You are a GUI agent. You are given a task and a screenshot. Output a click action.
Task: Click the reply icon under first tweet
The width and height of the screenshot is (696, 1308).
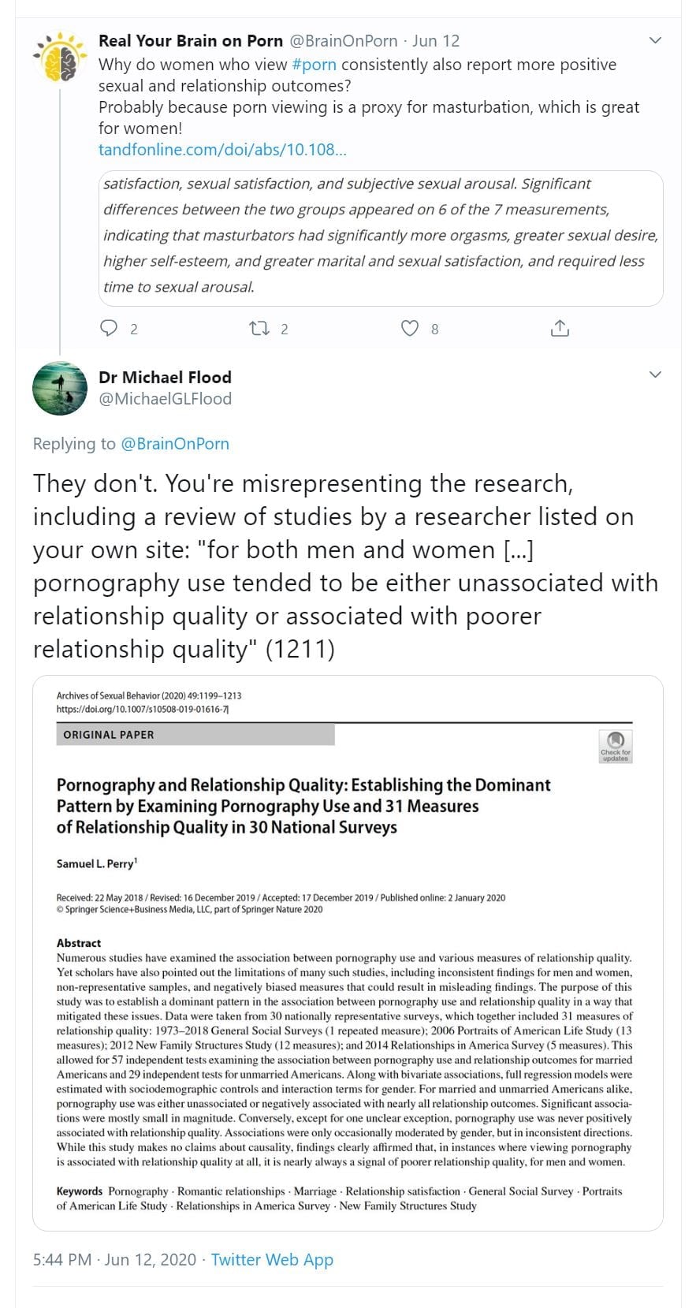(x=109, y=328)
